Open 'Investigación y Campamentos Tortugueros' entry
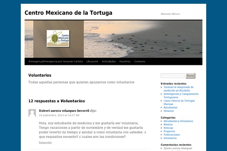227x151 pixels. point(181,96)
